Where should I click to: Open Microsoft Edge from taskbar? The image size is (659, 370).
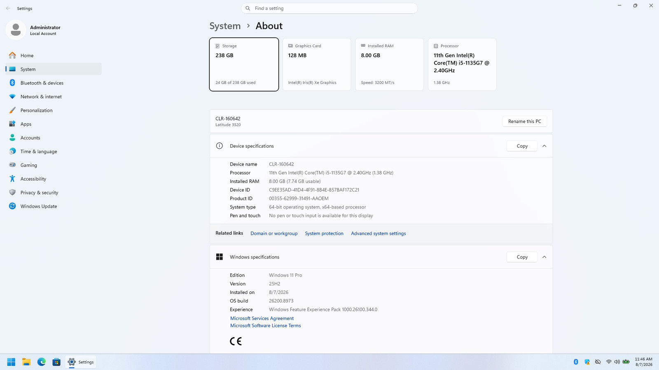(41, 362)
